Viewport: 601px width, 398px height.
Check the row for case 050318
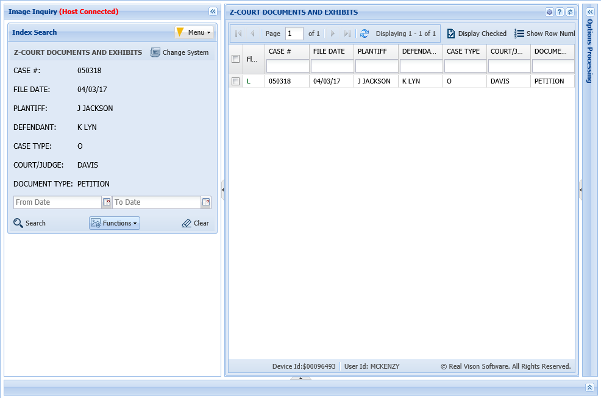(236, 81)
